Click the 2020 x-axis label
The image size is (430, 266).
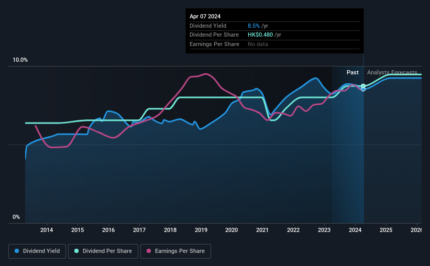tap(231, 230)
